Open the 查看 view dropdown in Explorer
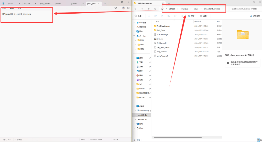This screenshot has width=262, height=142. (x=205, y=16)
